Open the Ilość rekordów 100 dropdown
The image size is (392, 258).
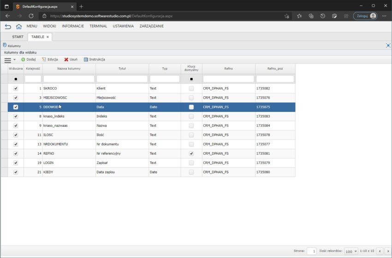tap(351, 251)
